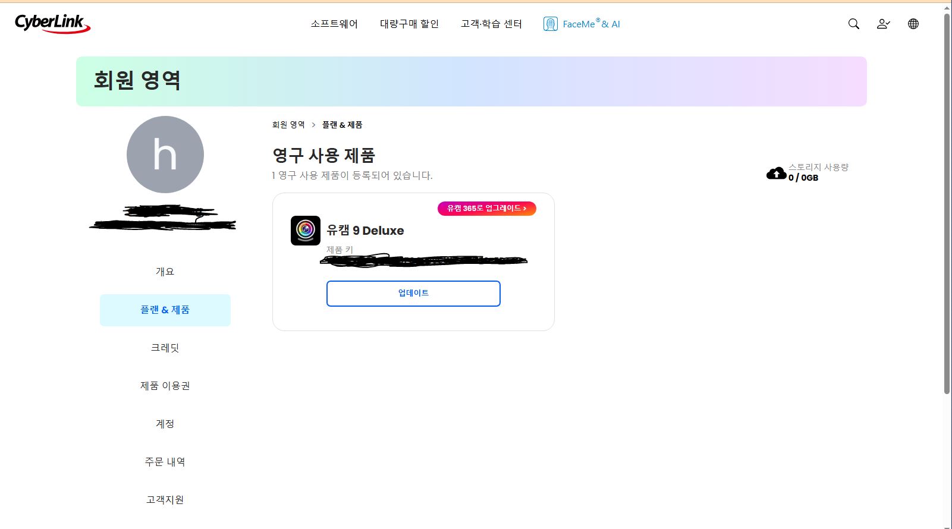Open the 대량구매 할인 menu
952x529 pixels.
(409, 24)
